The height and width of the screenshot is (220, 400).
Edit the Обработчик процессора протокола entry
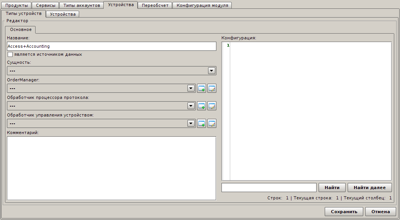click(x=212, y=106)
